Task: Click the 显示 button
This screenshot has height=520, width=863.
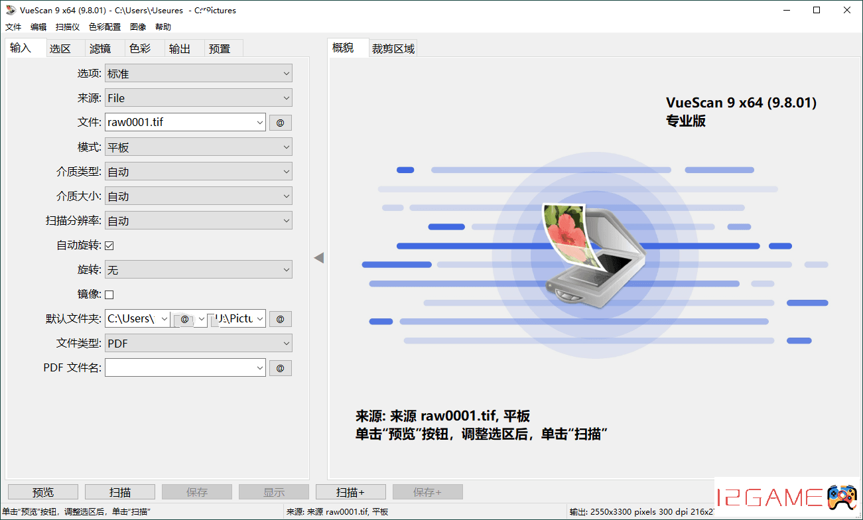Action: (274, 492)
